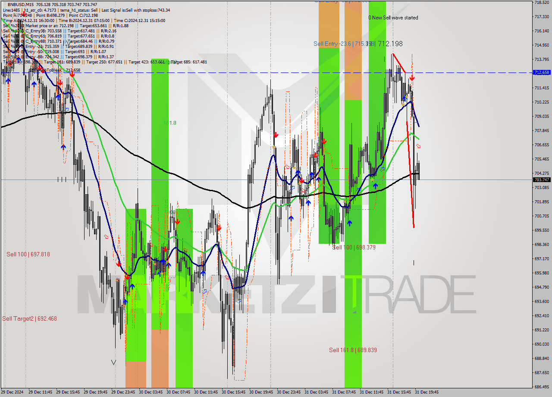Click the 'Point B:698.279' info text
This screenshot has width=552, height=397.
[51, 15]
